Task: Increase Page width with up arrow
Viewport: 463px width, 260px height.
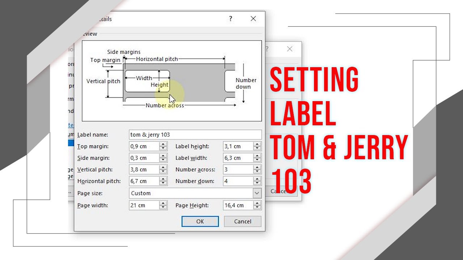Action: pos(163,203)
